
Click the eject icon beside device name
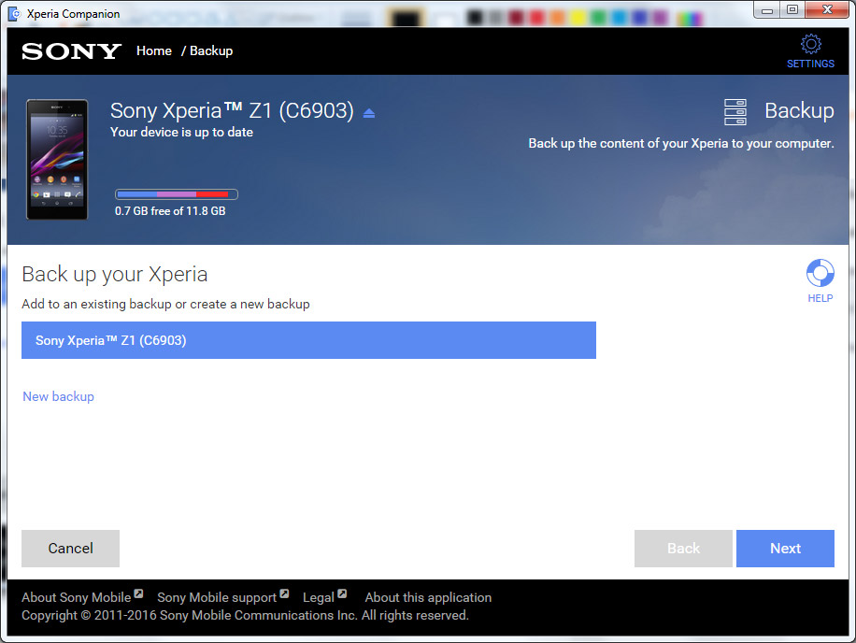coord(369,113)
